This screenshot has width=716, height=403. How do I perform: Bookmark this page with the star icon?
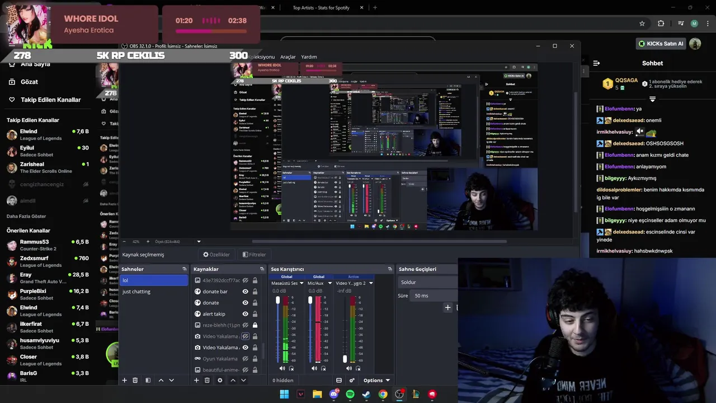[642, 24]
